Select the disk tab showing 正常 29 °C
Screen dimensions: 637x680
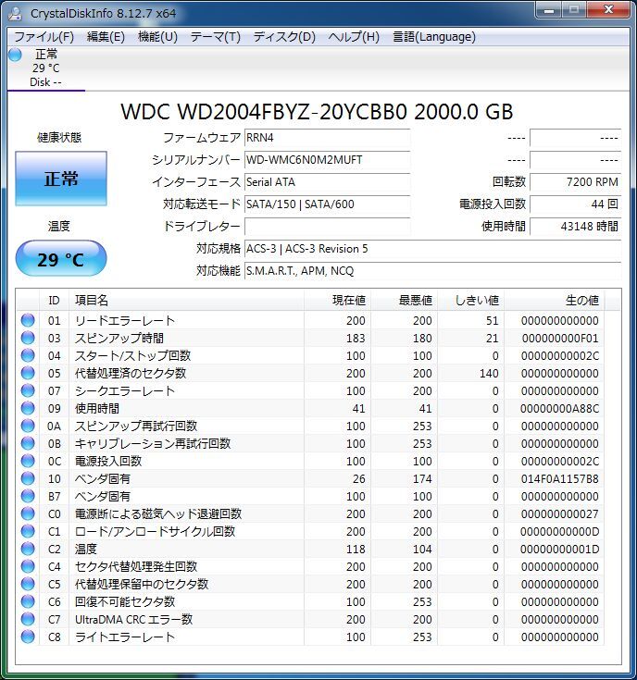(x=45, y=68)
